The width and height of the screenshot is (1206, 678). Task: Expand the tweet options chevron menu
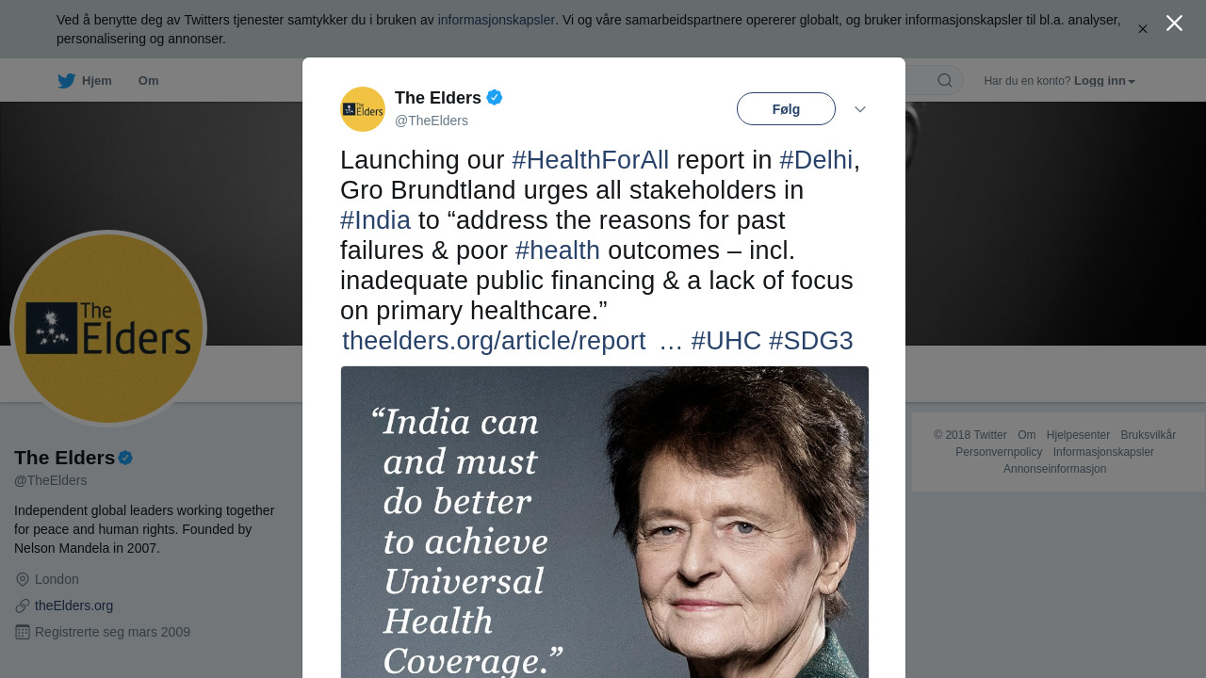[860, 109]
